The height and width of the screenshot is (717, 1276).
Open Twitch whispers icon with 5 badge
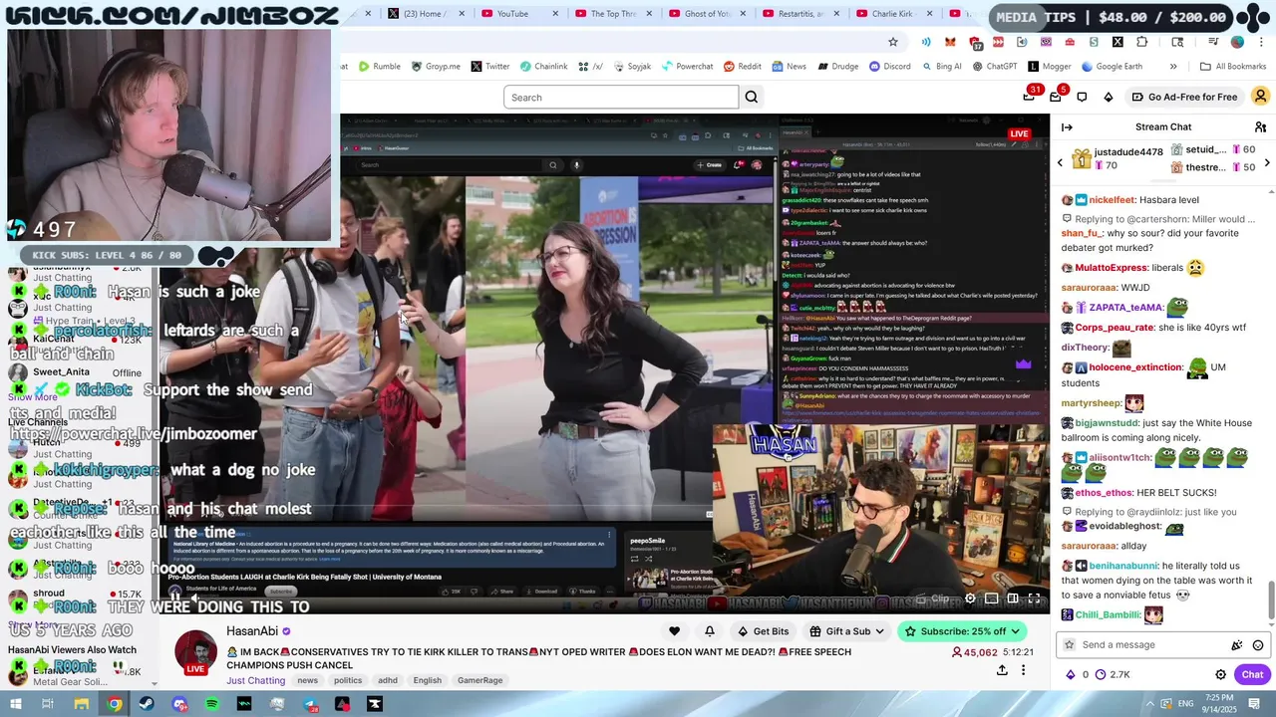point(1056,97)
